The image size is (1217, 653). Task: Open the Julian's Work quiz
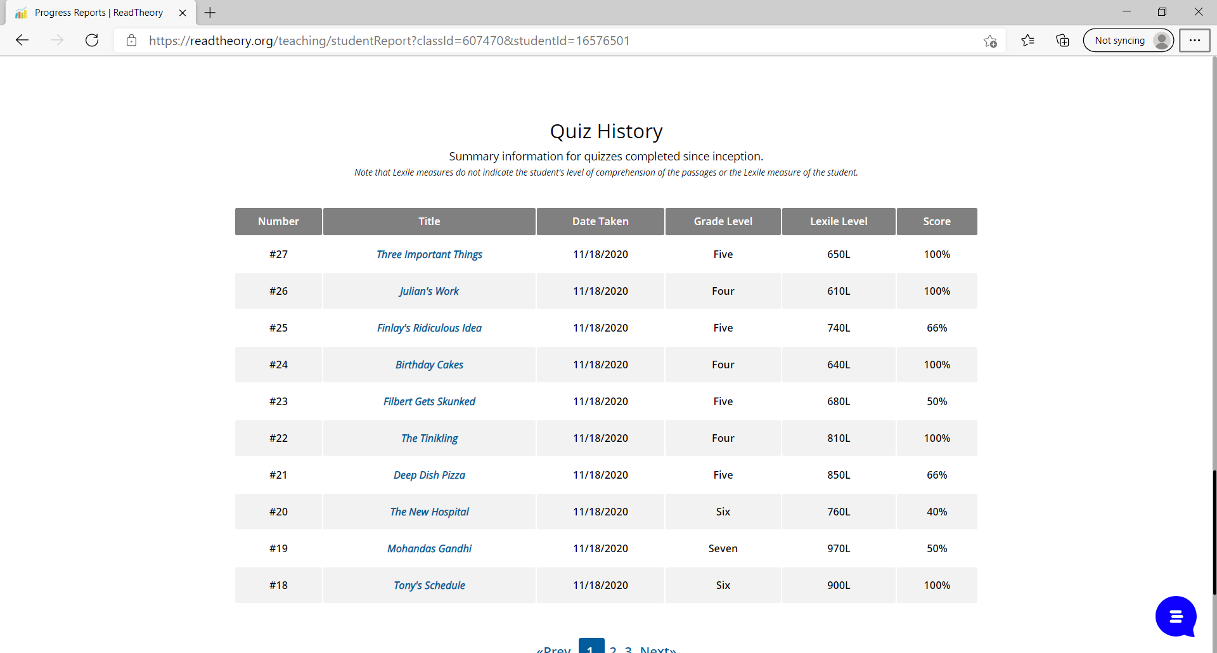click(429, 291)
